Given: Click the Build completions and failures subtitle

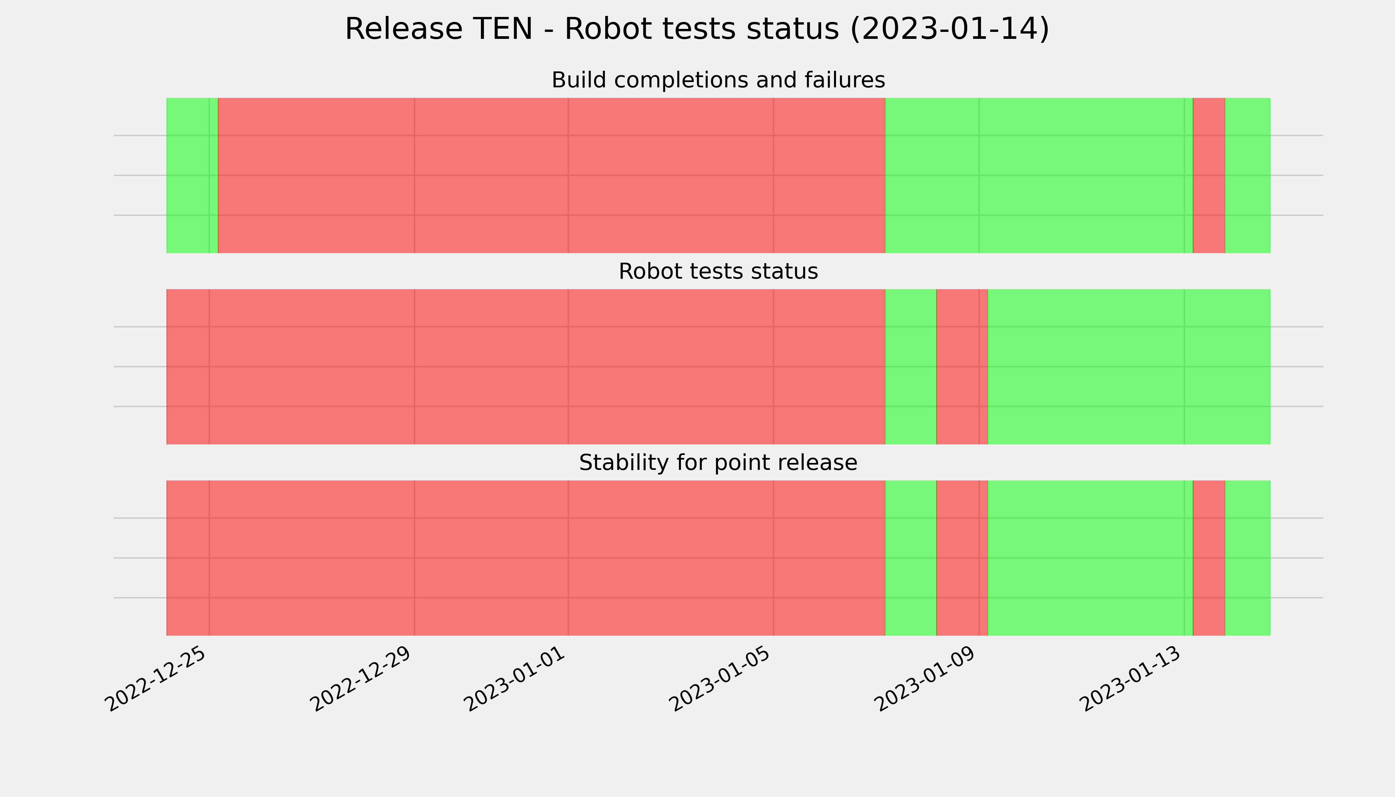Looking at the screenshot, I should (x=718, y=80).
